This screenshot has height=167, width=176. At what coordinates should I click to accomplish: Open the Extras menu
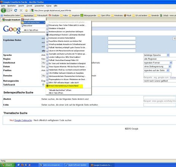[x=49, y=6]
